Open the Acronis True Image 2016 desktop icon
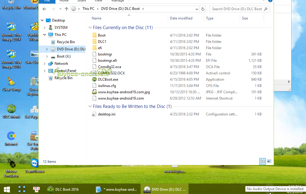Image resolution: width=306 pixels, height=194 pixels. 11,59
